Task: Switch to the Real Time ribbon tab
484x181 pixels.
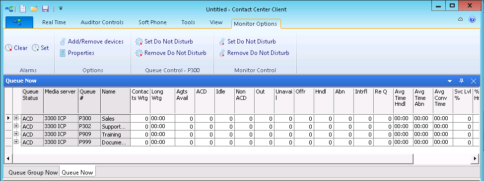Action: pyautogui.click(x=54, y=22)
